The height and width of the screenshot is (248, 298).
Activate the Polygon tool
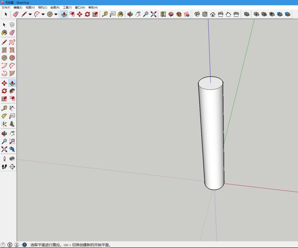pyautogui.click(x=12, y=58)
